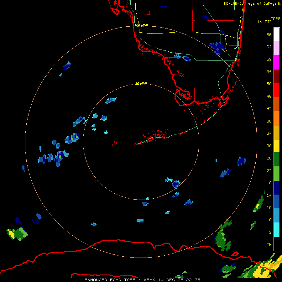This screenshot has width=282, height=282.
Task: Click the '50 NMI' range ring label
Action: [141, 84]
